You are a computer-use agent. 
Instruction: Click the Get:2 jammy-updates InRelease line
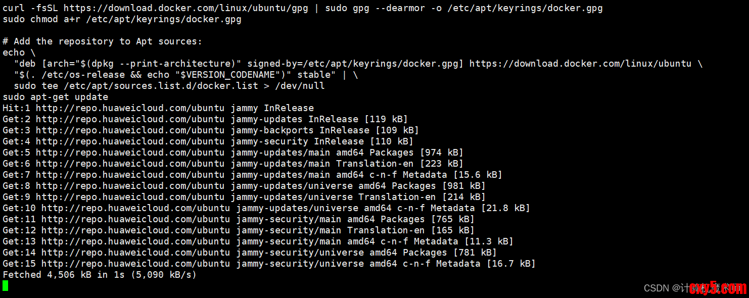tap(205, 119)
